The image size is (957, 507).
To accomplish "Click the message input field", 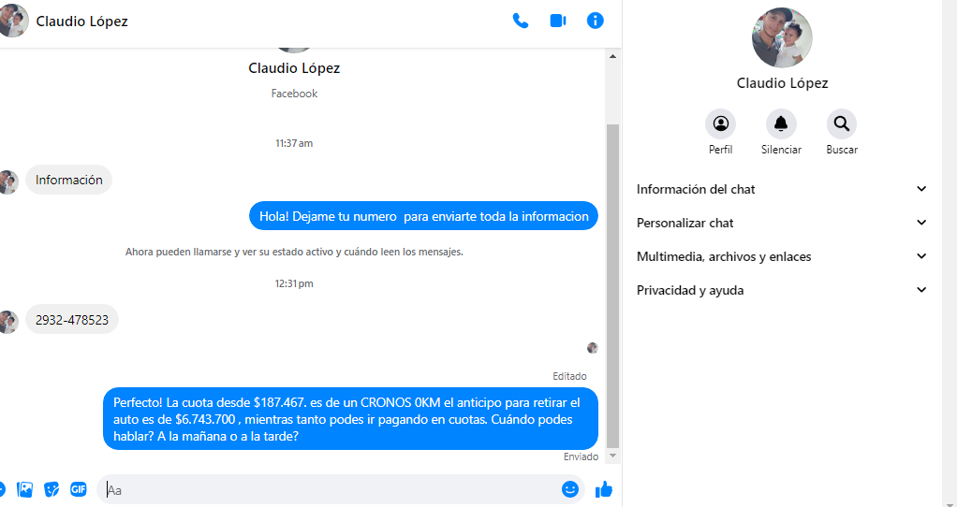I will click(x=330, y=489).
